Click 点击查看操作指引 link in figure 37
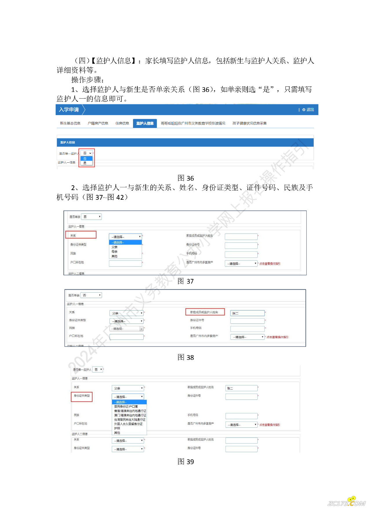 (x=270, y=264)
